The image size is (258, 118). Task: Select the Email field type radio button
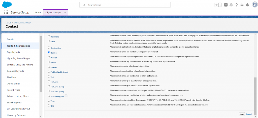(49, 41)
